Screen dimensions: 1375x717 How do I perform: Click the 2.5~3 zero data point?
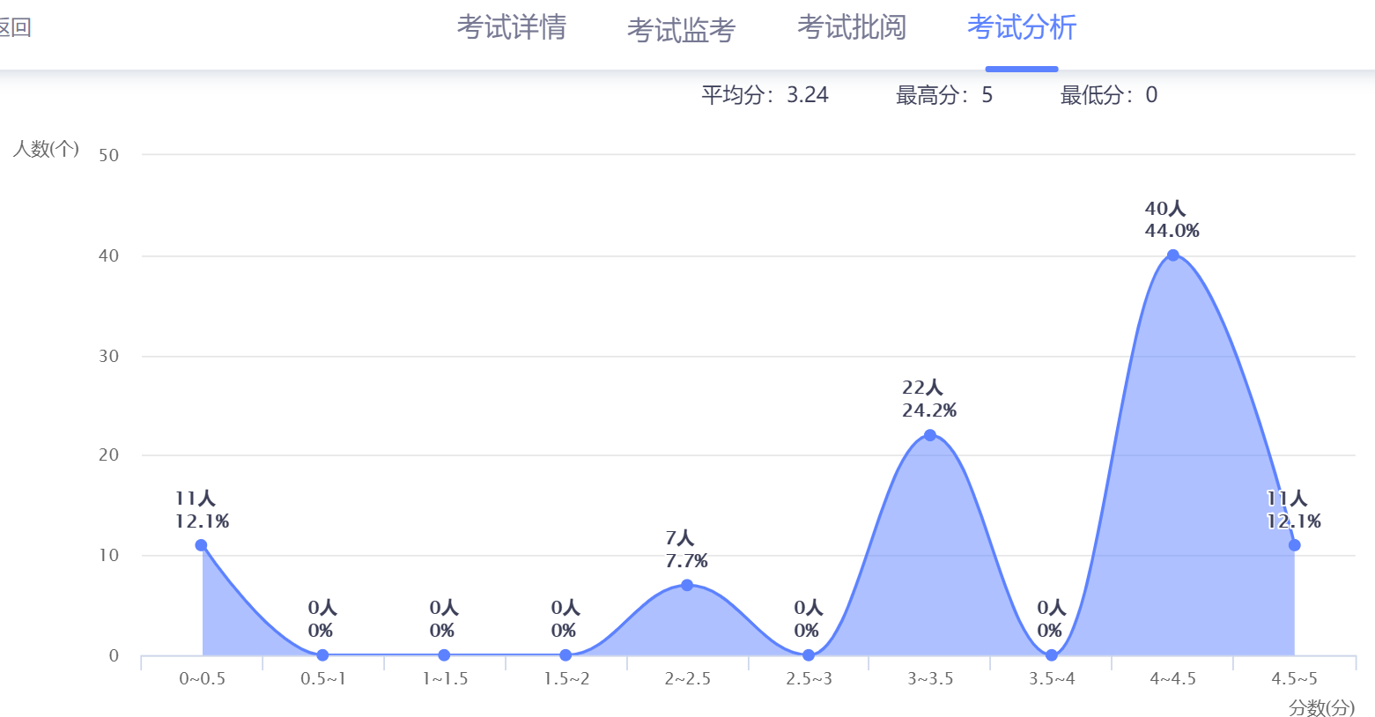(x=809, y=655)
